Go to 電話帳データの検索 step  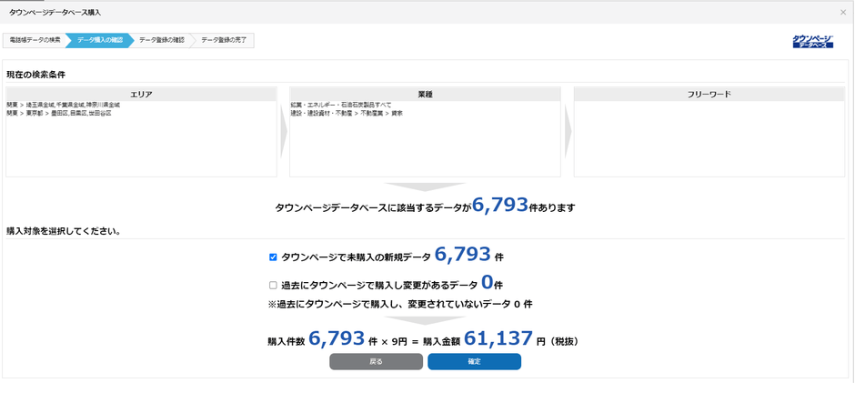click(35, 40)
